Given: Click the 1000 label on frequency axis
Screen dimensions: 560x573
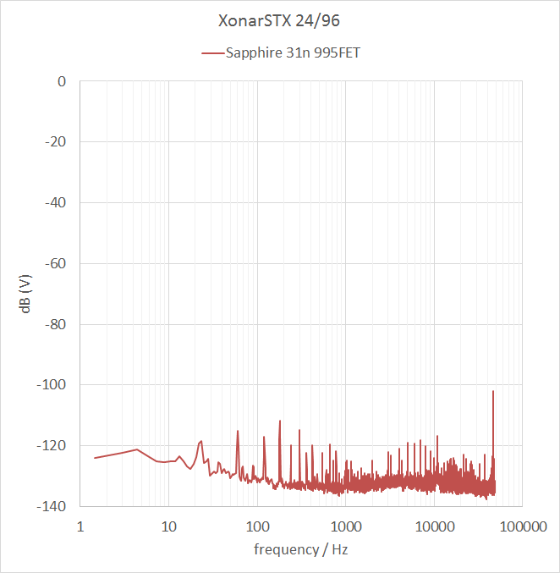Looking at the screenshot, I should [346, 527].
